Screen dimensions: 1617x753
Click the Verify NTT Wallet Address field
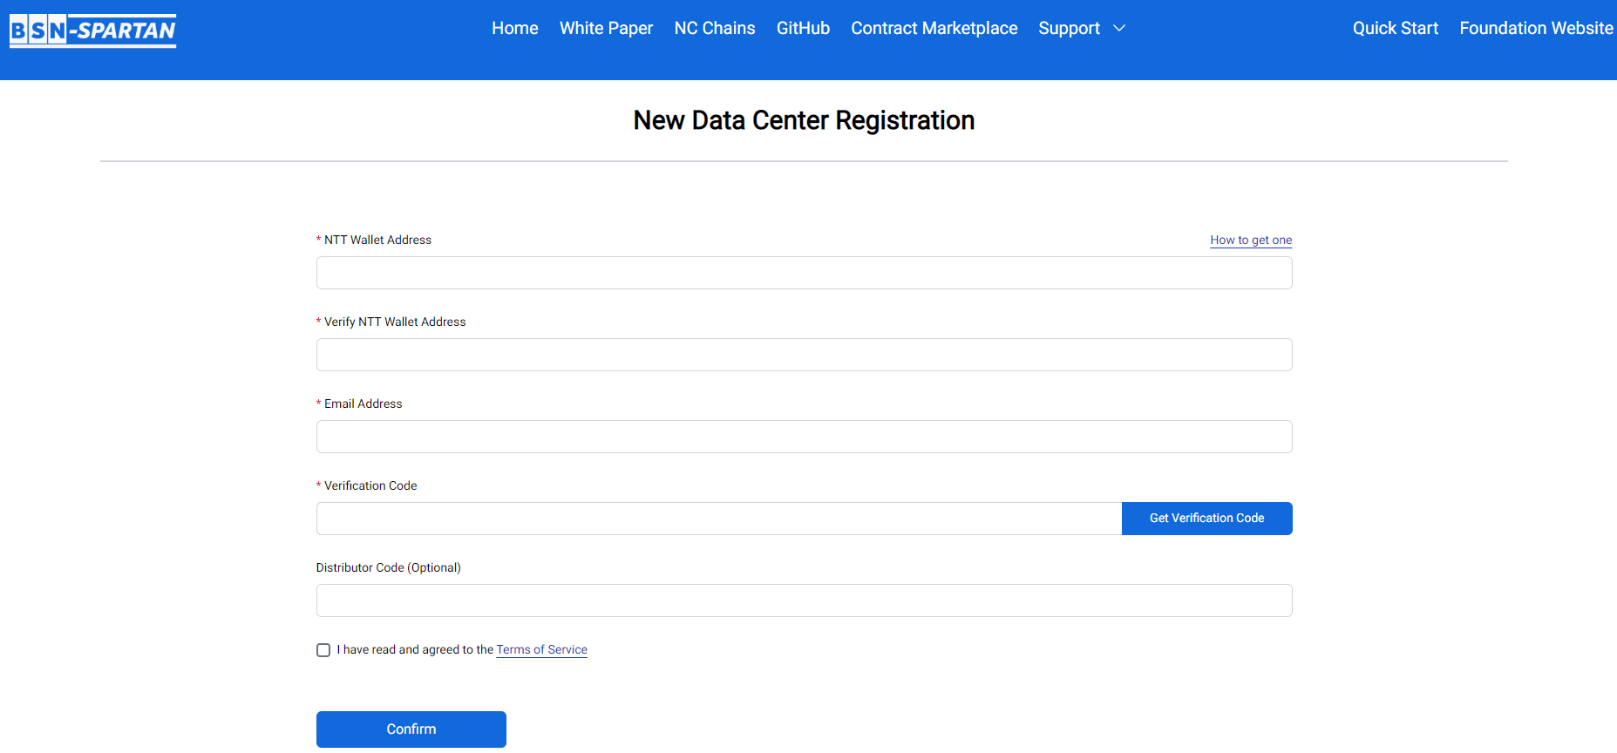point(804,355)
